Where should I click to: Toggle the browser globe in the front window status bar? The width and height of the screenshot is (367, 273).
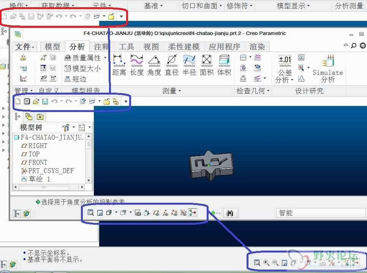click(x=27, y=214)
